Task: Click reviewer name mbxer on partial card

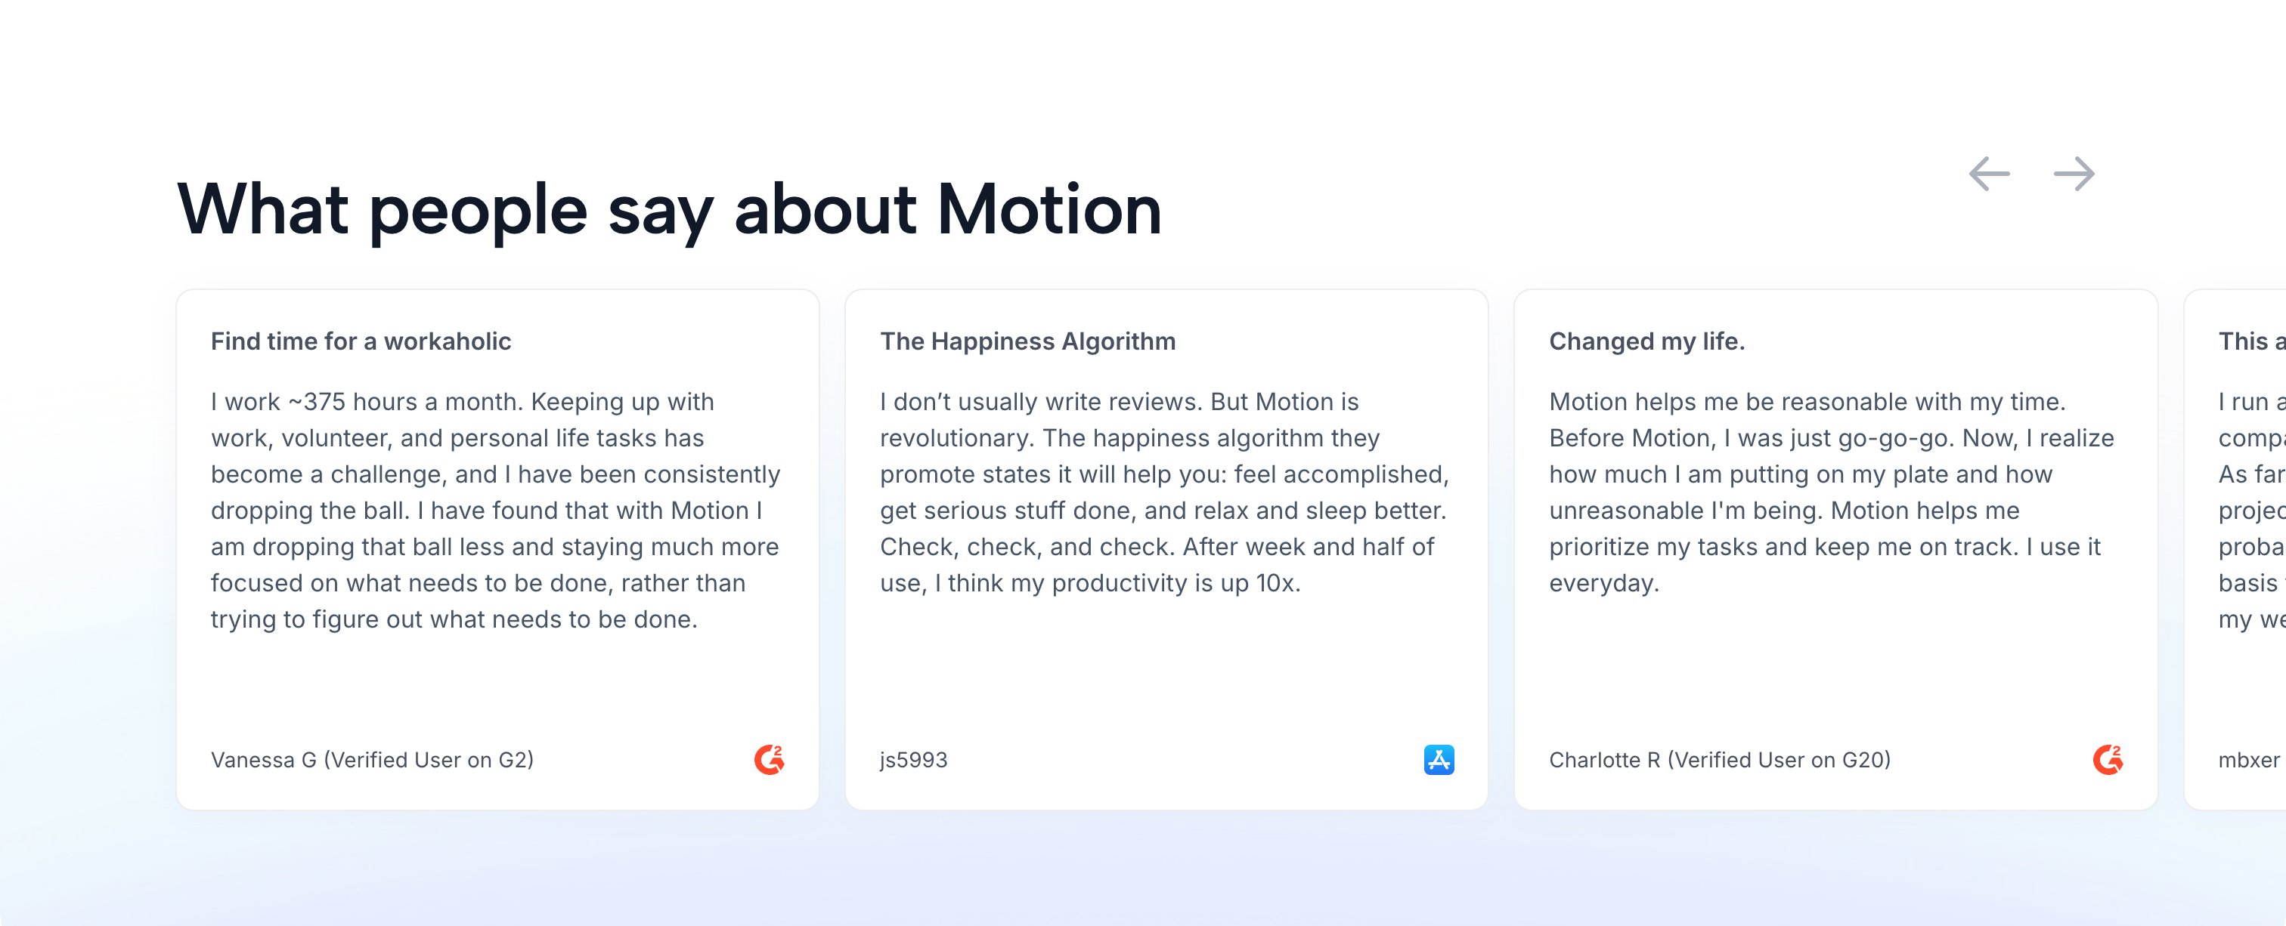Action: tap(2248, 760)
